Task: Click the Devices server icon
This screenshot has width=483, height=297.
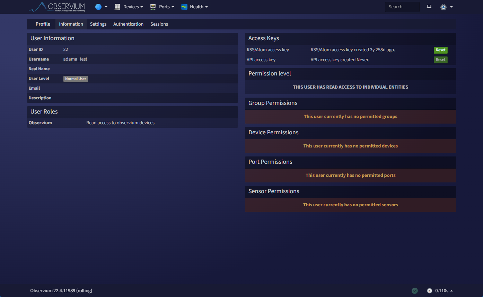Action: point(117,7)
